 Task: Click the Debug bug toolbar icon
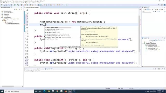tap(11, 5)
